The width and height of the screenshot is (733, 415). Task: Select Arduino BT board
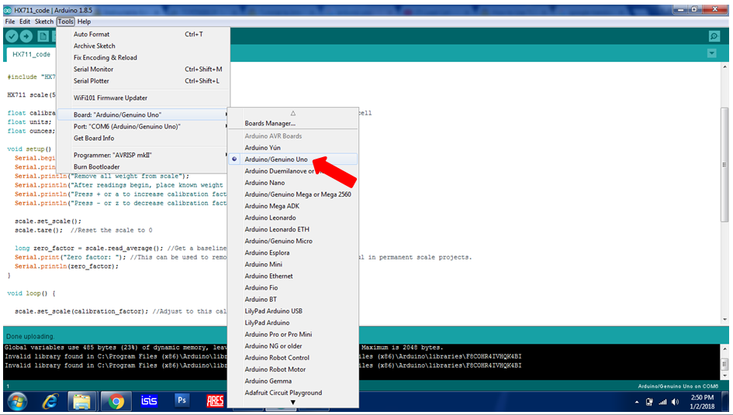293,299
